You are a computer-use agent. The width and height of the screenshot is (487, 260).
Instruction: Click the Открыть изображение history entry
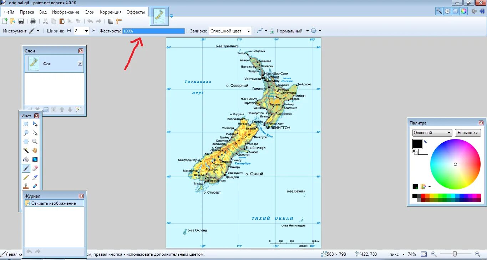pos(54,203)
